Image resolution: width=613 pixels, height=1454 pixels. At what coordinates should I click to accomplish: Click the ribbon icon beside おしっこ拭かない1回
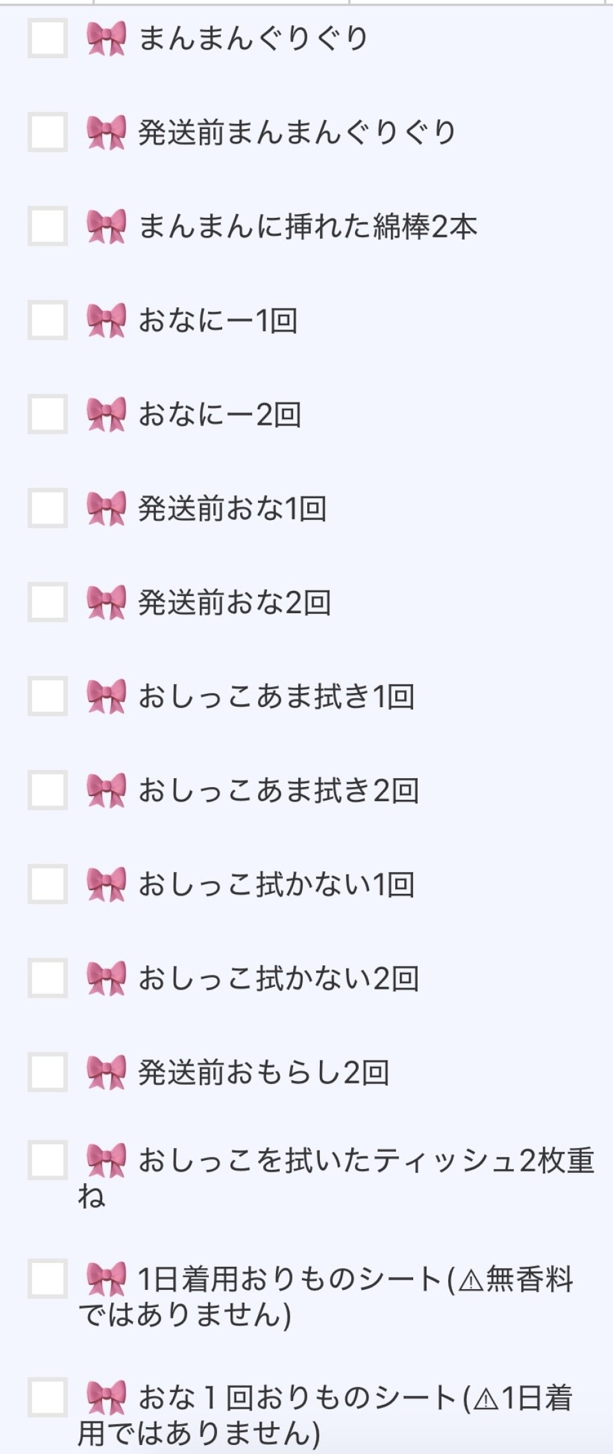106,884
